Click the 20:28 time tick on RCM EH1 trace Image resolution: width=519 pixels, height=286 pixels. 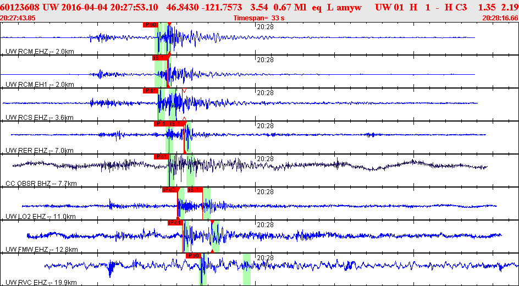point(265,60)
